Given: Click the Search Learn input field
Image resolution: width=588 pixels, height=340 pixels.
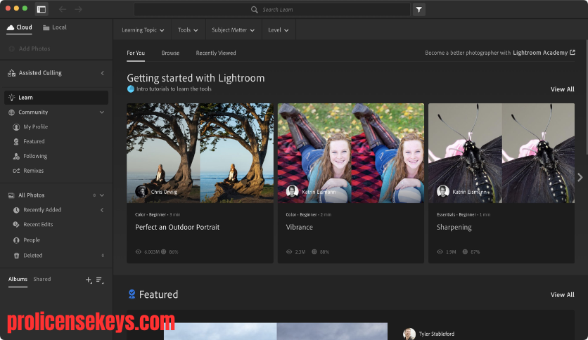Looking at the screenshot, I should click(x=272, y=10).
